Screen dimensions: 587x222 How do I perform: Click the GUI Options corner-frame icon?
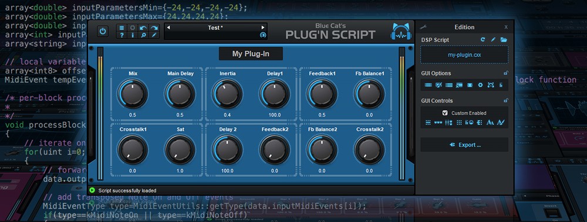pyautogui.click(x=491, y=85)
